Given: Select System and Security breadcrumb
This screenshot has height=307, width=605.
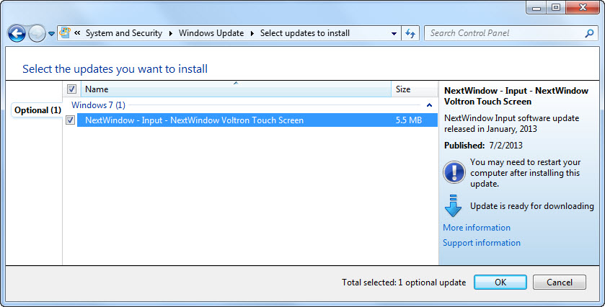Looking at the screenshot, I should (x=124, y=33).
